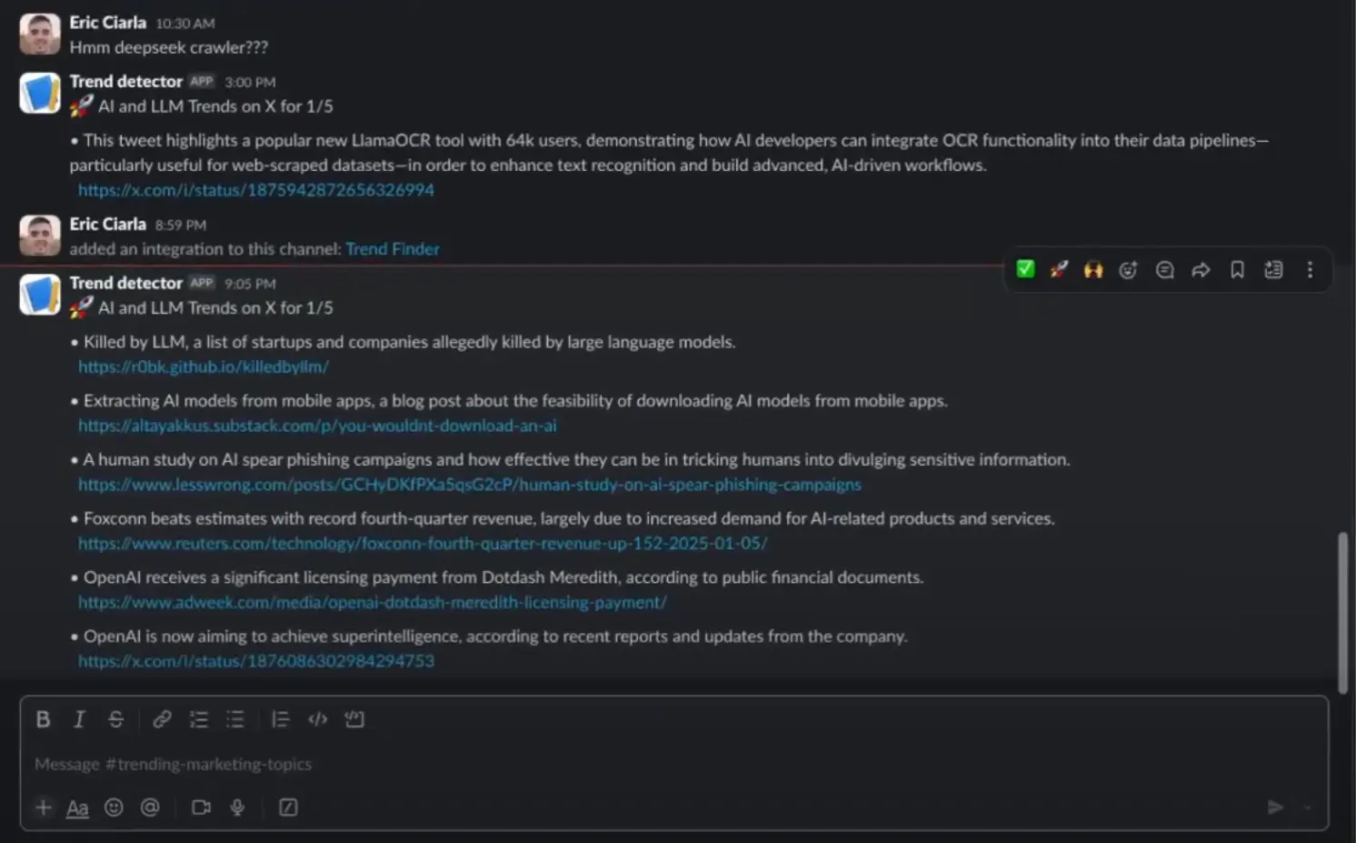Add a reaction with the smiley icon
Image resolution: width=1356 pixels, height=843 pixels.
pos(1128,269)
